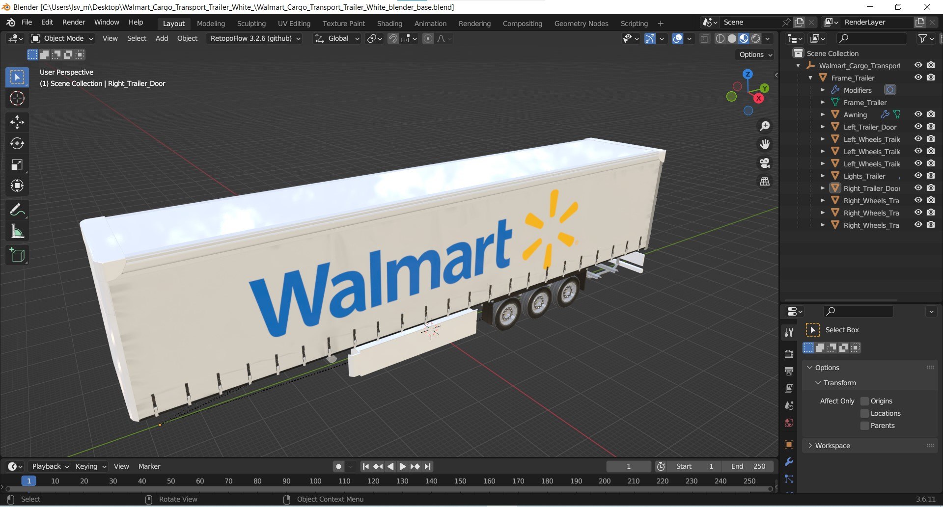Switch perspective/orthographic with the grid gizmo
The image size is (943, 507).
765,182
